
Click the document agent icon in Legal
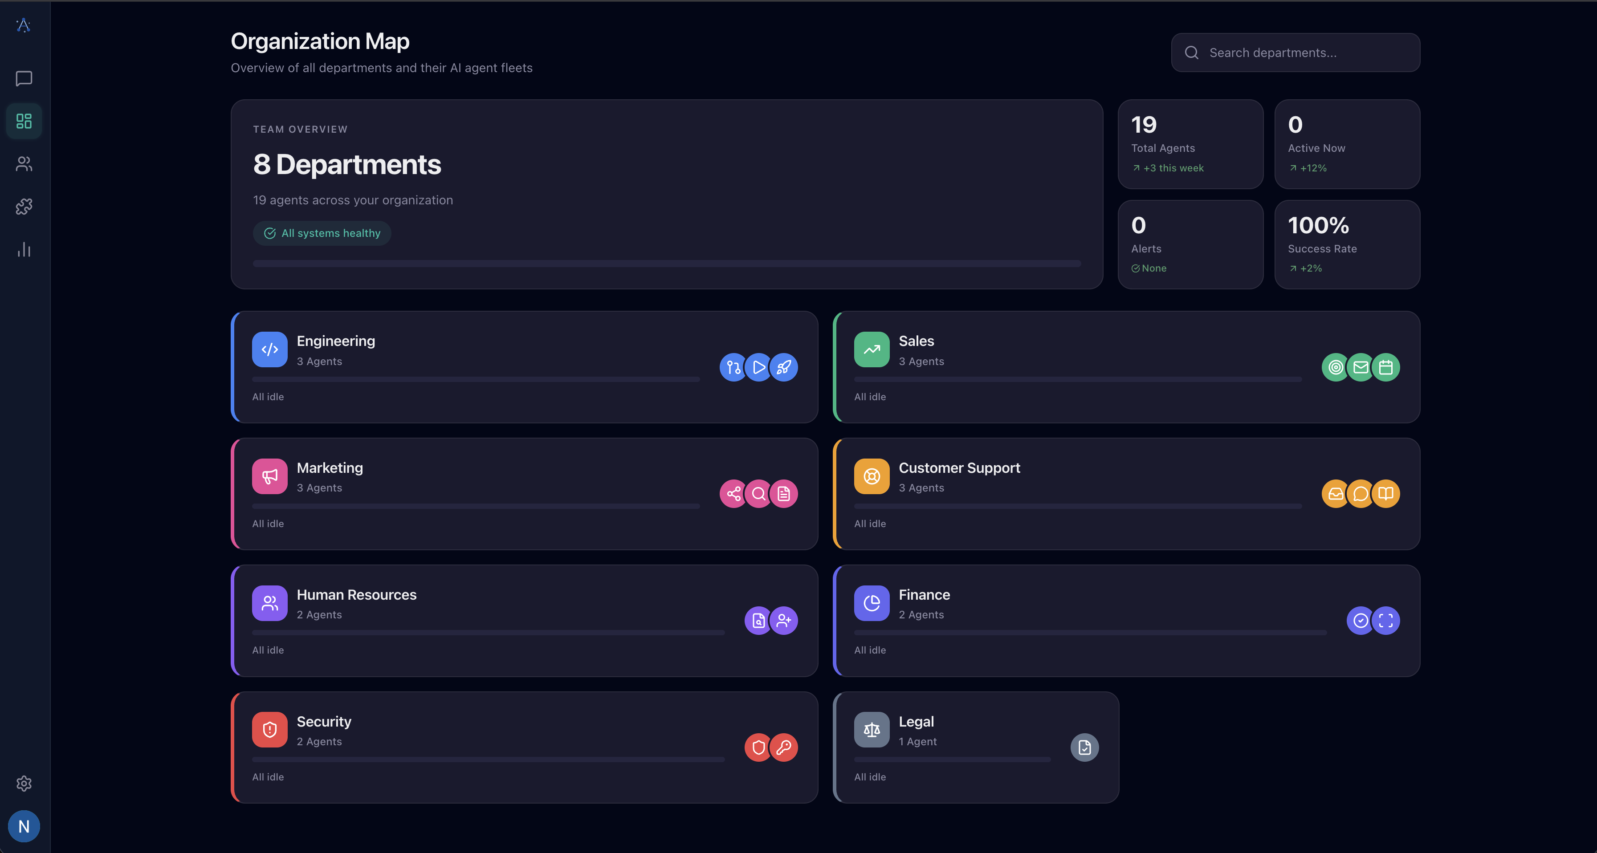tap(1084, 747)
